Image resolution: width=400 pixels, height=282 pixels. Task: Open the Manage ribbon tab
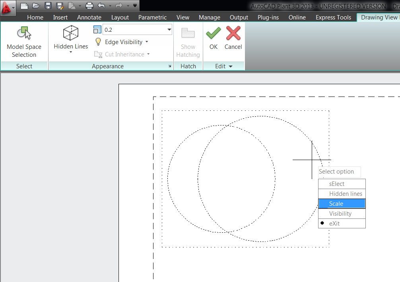tap(210, 17)
